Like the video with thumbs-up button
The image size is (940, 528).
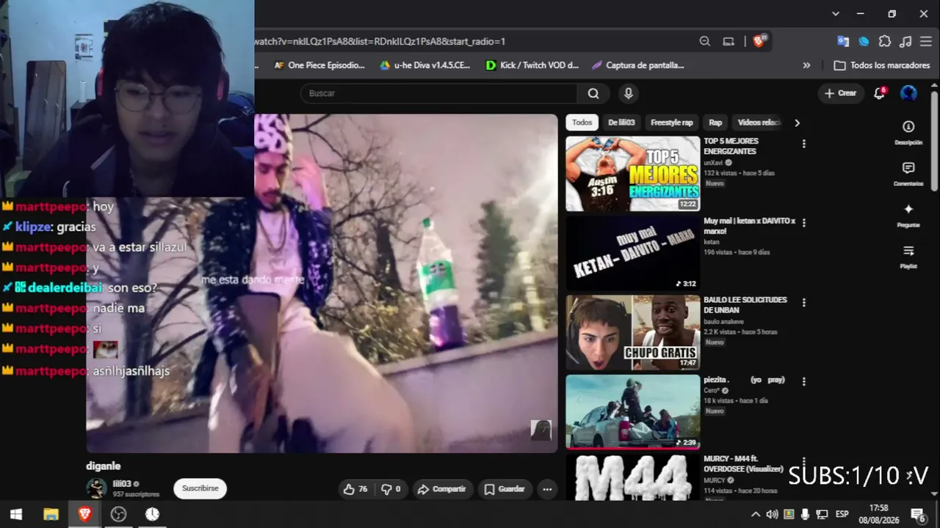click(x=355, y=489)
